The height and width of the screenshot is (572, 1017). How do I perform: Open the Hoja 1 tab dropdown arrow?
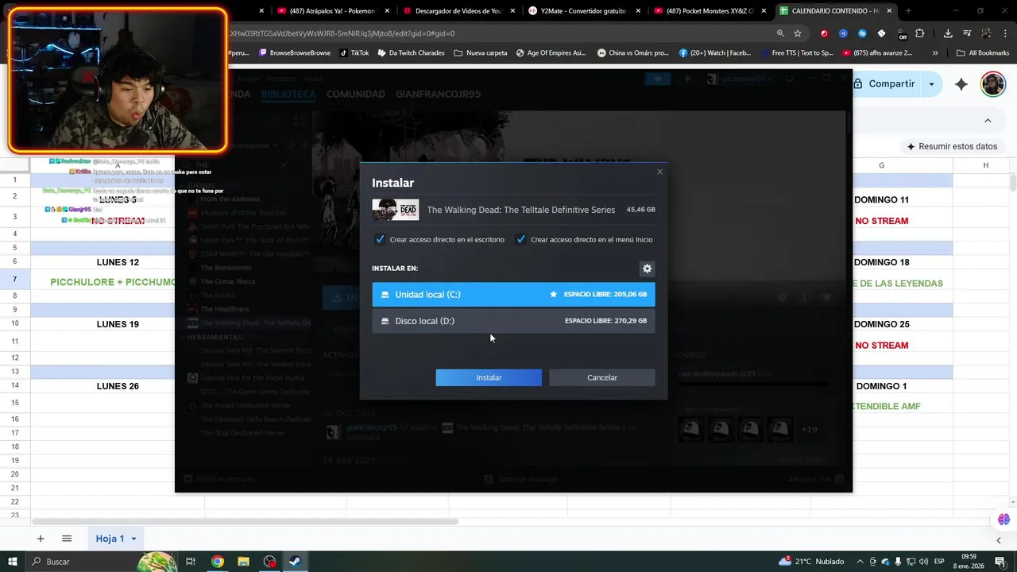point(133,539)
